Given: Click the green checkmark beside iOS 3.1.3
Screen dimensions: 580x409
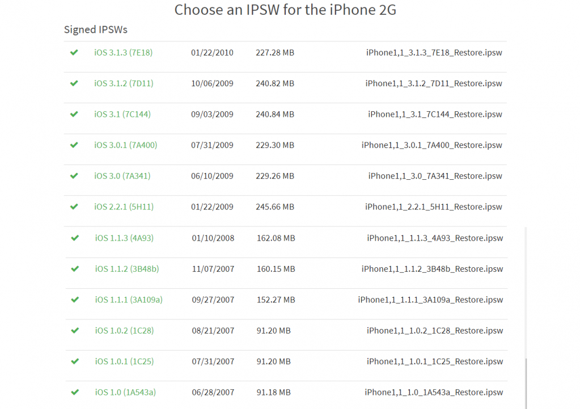Looking at the screenshot, I should [x=74, y=53].
